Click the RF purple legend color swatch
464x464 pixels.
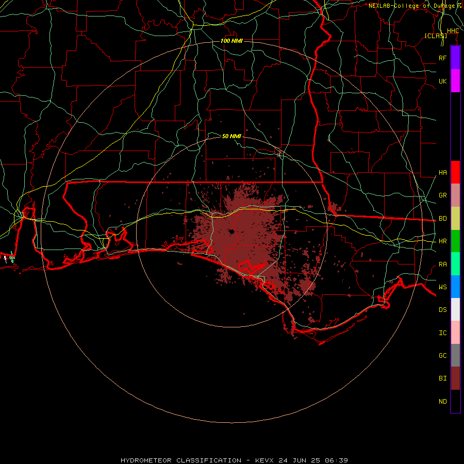[455, 58]
